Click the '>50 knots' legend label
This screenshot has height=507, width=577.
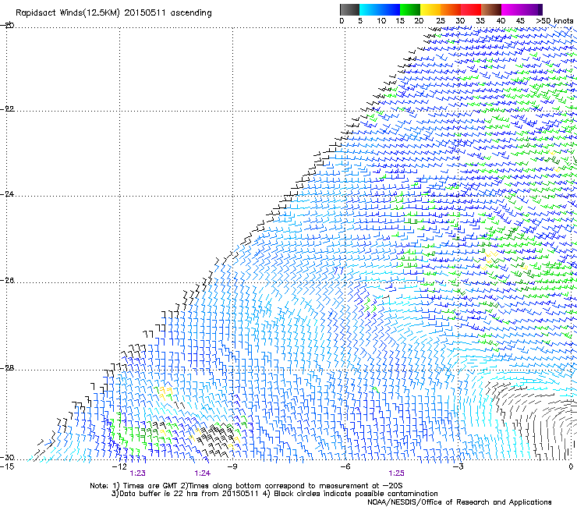pyautogui.click(x=554, y=20)
